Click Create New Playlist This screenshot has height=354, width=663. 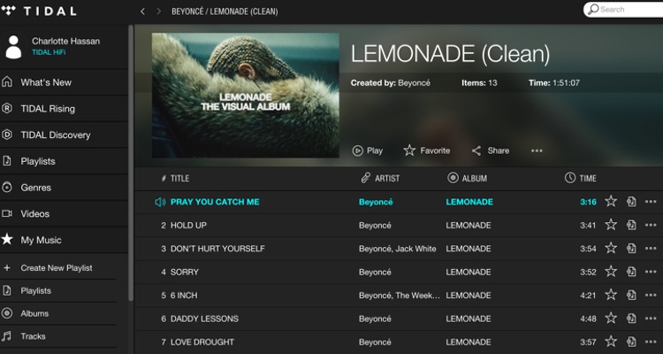(x=58, y=268)
